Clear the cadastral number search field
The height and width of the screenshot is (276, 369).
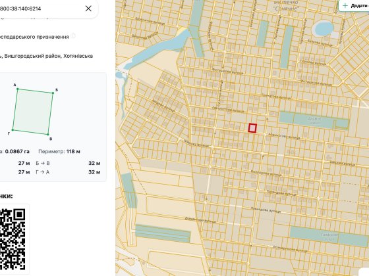coord(88,9)
